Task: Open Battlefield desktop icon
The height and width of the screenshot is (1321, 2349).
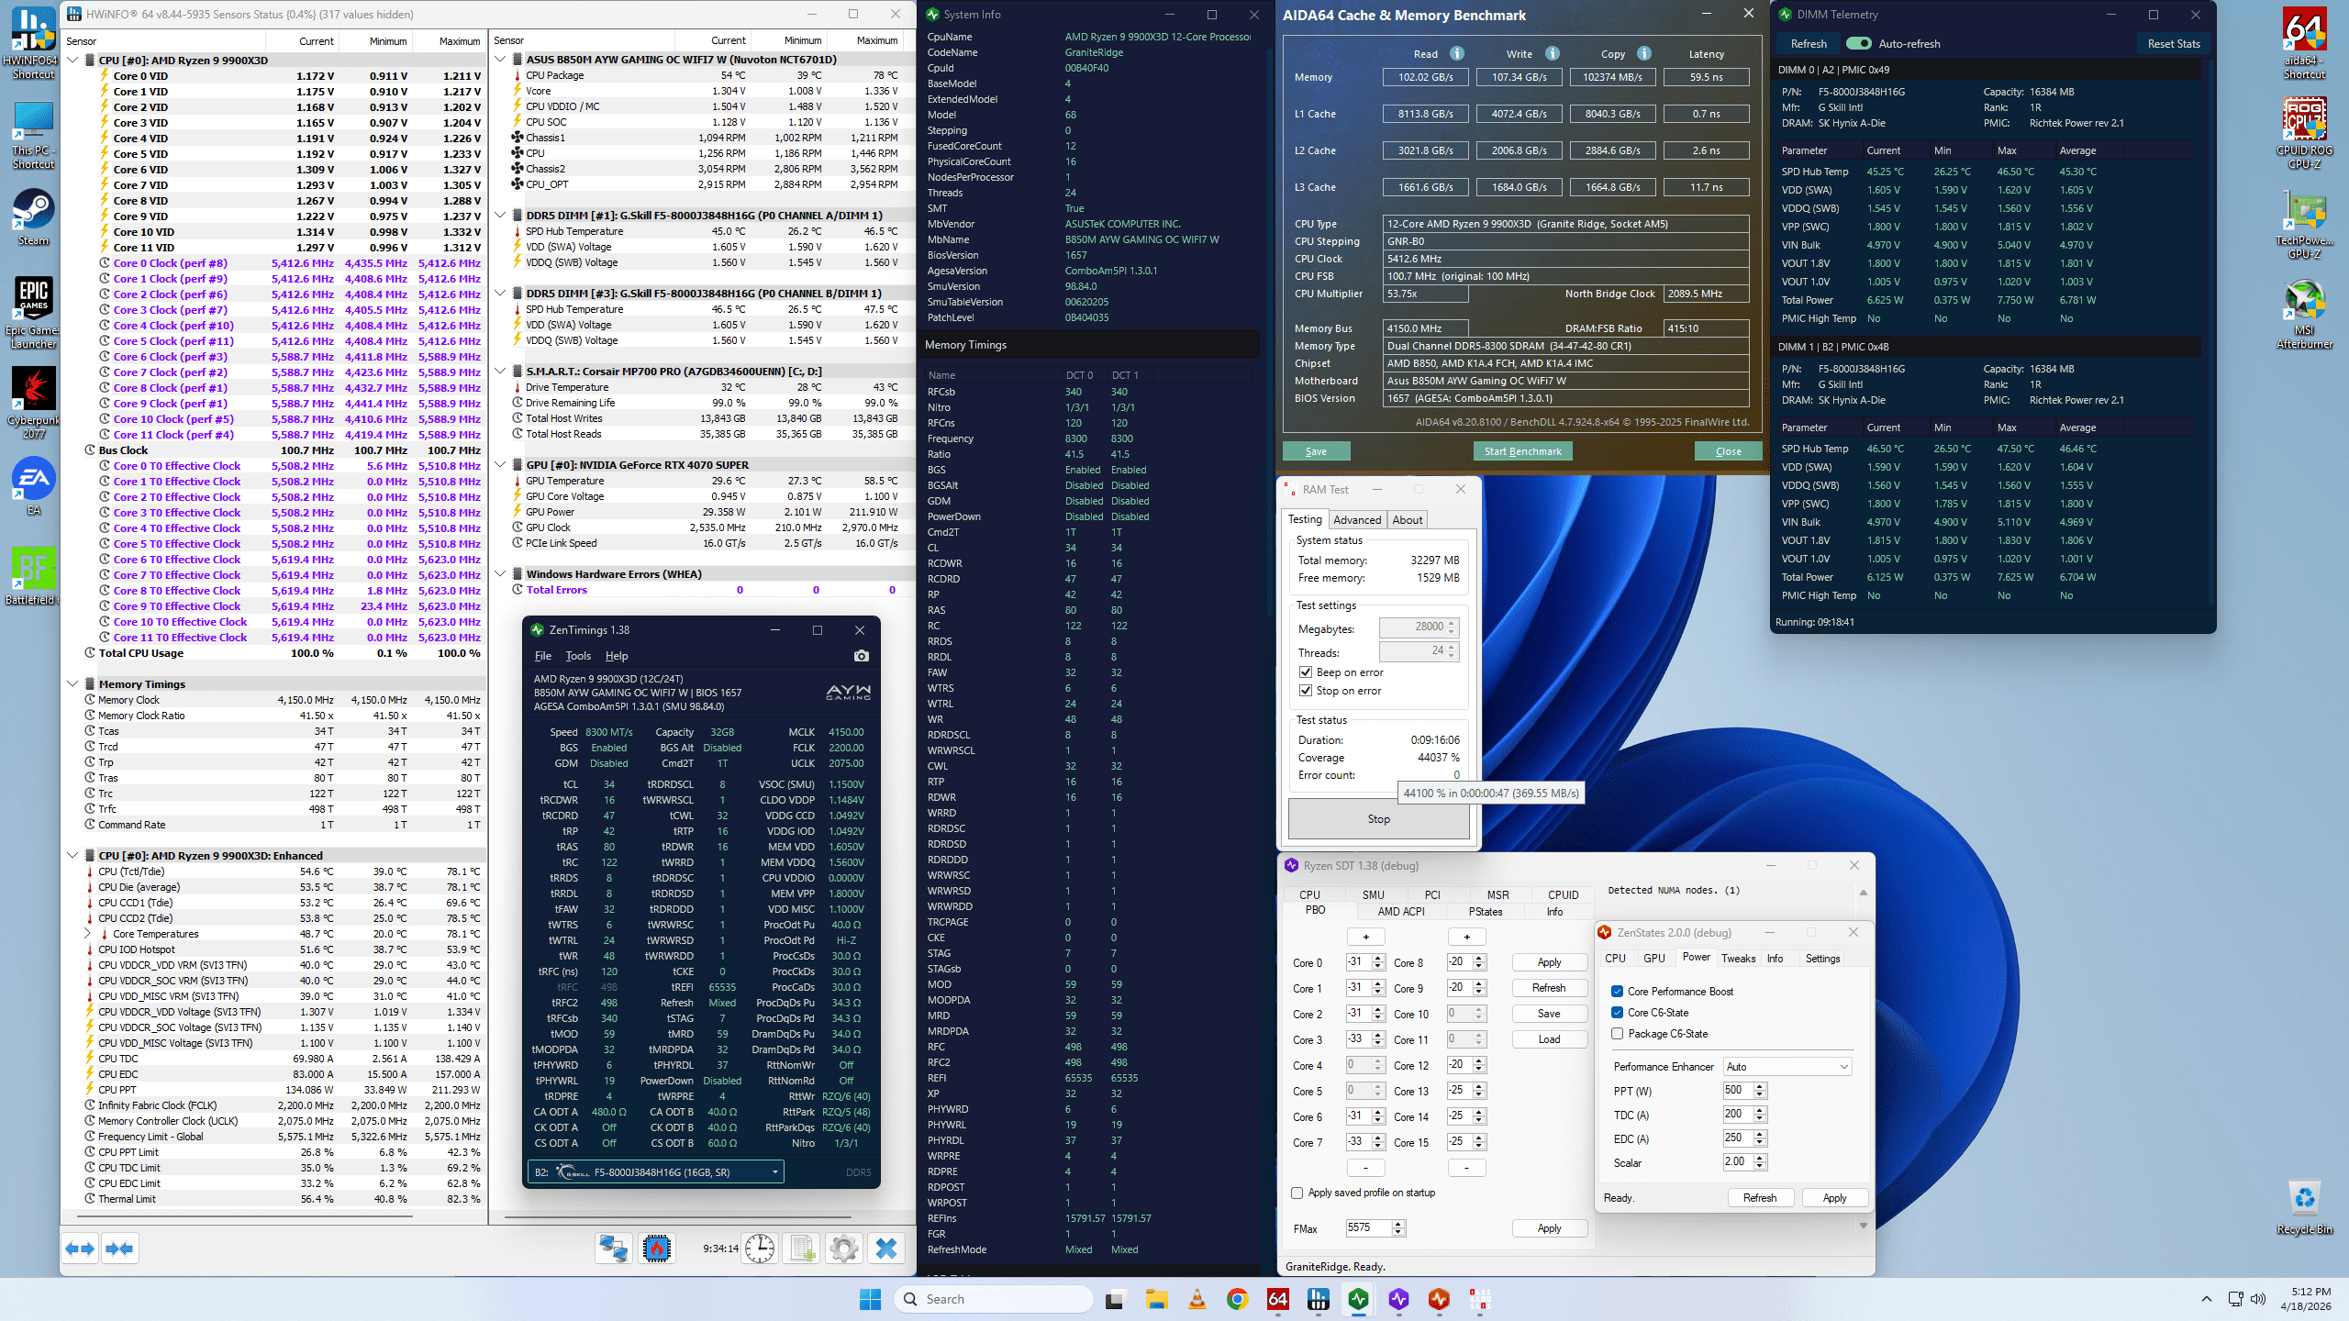Action: 33,576
